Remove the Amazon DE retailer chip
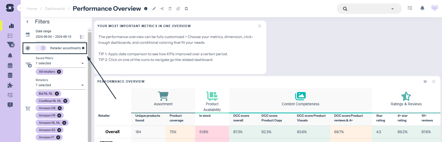This screenshot has width=442, height=142. tap(60, 108)
